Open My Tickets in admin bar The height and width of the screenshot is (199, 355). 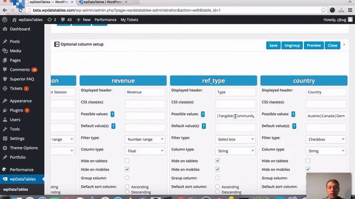click(129, 20)
